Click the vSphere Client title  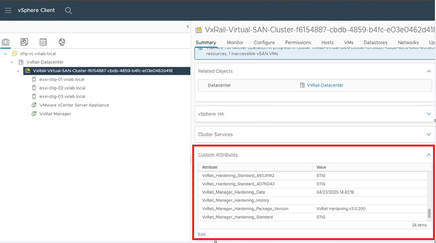[x=36, y=10]
